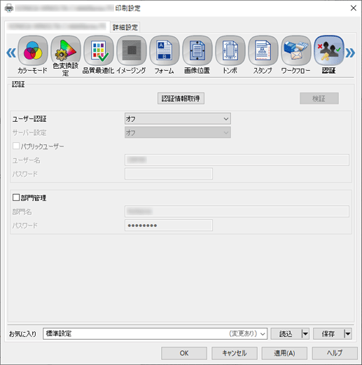Viewport: 362px width, 365px height.
Task: Close the 印刷設定 dialog
Action: (354, 8)
